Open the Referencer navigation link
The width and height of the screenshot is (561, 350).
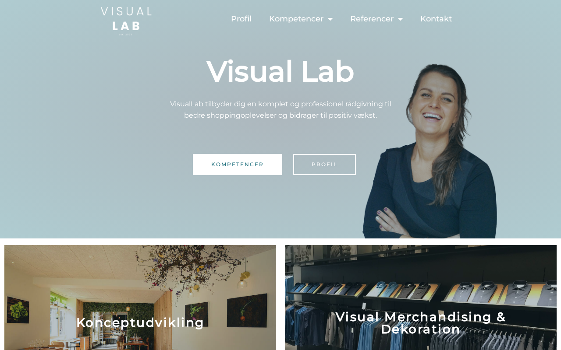[x=372, y=19]
